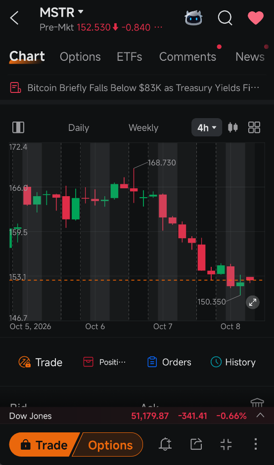
Task: Click the Oct 6 date label
Action: pos(95,327)
